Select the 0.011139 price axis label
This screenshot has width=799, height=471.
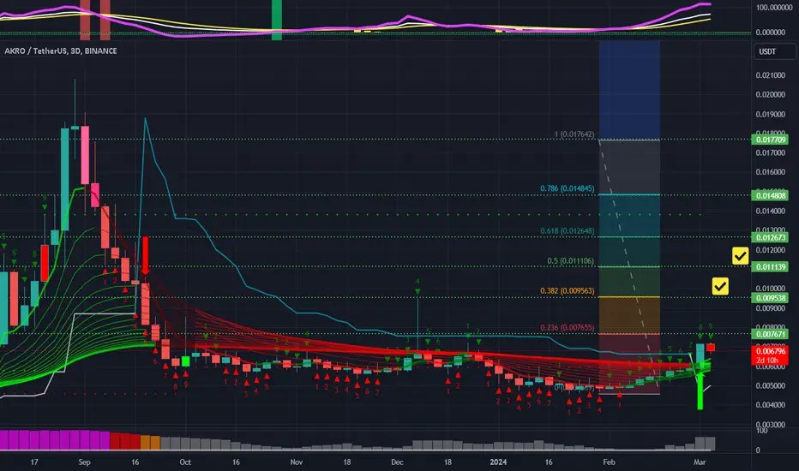pos(769,267)
